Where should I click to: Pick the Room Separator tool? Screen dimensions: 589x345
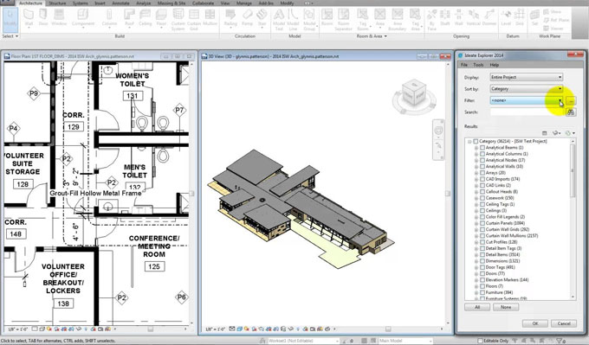(x=343, y=20)
